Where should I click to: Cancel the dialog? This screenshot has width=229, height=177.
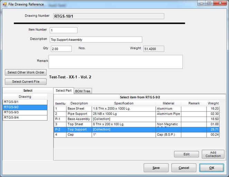click(x=184, y=168)
